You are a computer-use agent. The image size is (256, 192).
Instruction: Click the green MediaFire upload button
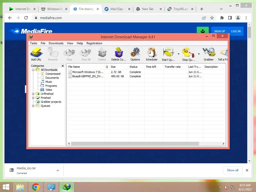[203, 30]
